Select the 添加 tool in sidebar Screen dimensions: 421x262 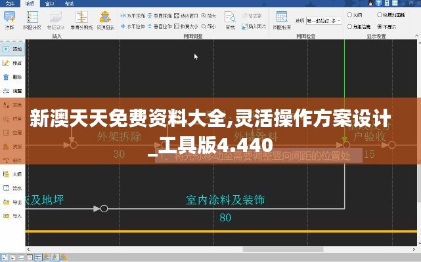click(12, 49)
